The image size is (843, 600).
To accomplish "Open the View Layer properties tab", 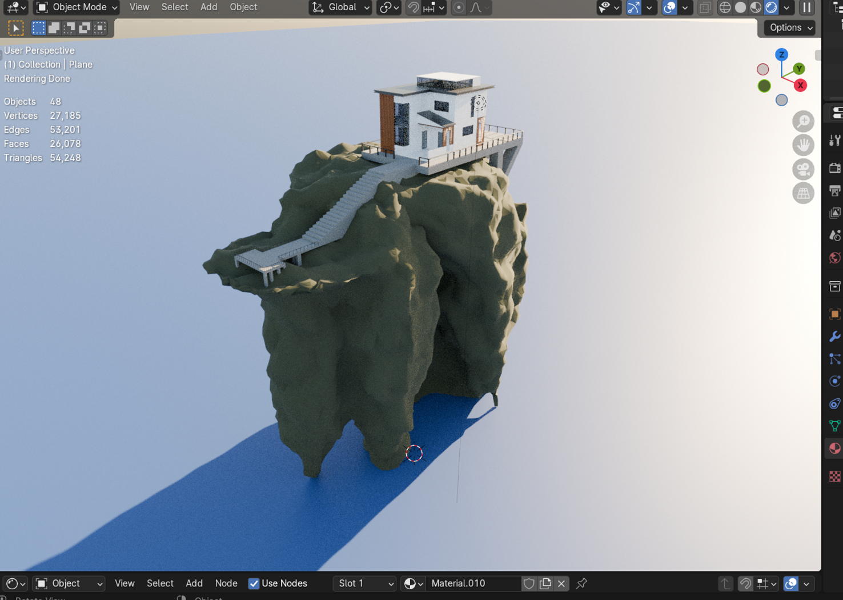I will [x=835, y=213].
